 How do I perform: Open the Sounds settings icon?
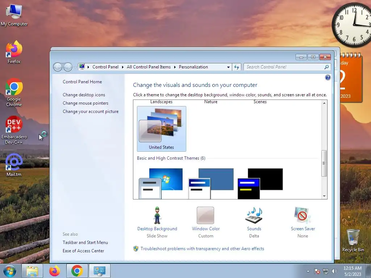coord(254,215)
